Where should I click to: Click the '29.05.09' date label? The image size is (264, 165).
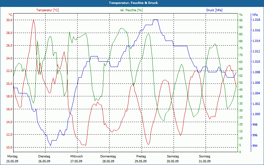point(141,161)
